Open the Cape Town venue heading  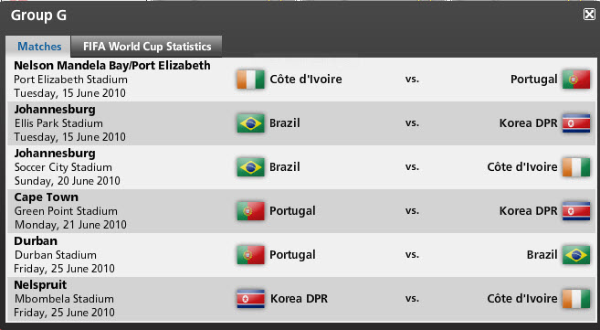(x=46, y=197)
